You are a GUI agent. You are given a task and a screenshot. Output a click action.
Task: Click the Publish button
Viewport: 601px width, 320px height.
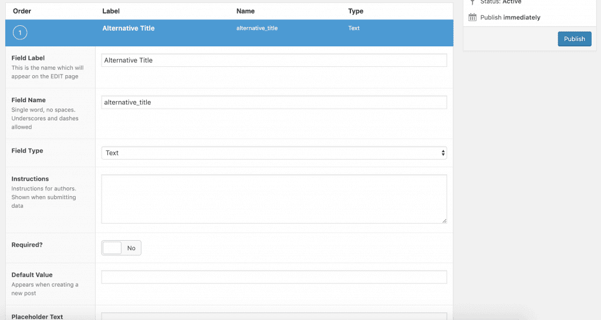coord(574,39)
